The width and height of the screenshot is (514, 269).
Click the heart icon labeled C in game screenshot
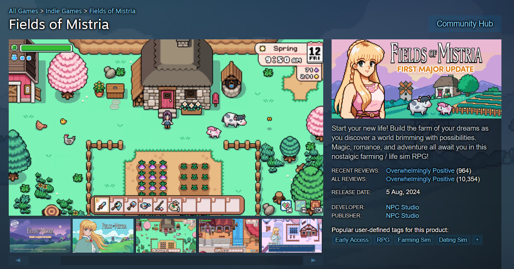(x=287, y=206)
